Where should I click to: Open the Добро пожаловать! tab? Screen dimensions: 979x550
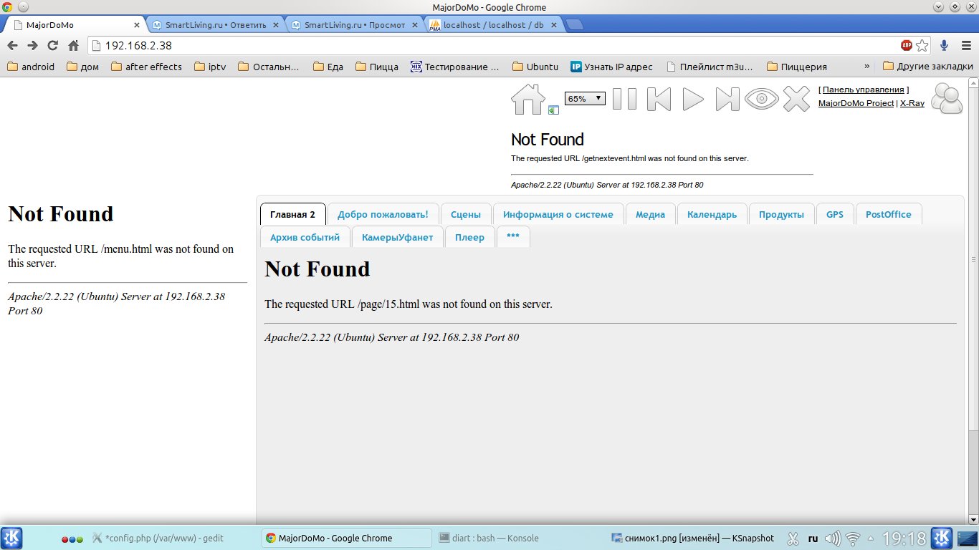click(383, 214)
